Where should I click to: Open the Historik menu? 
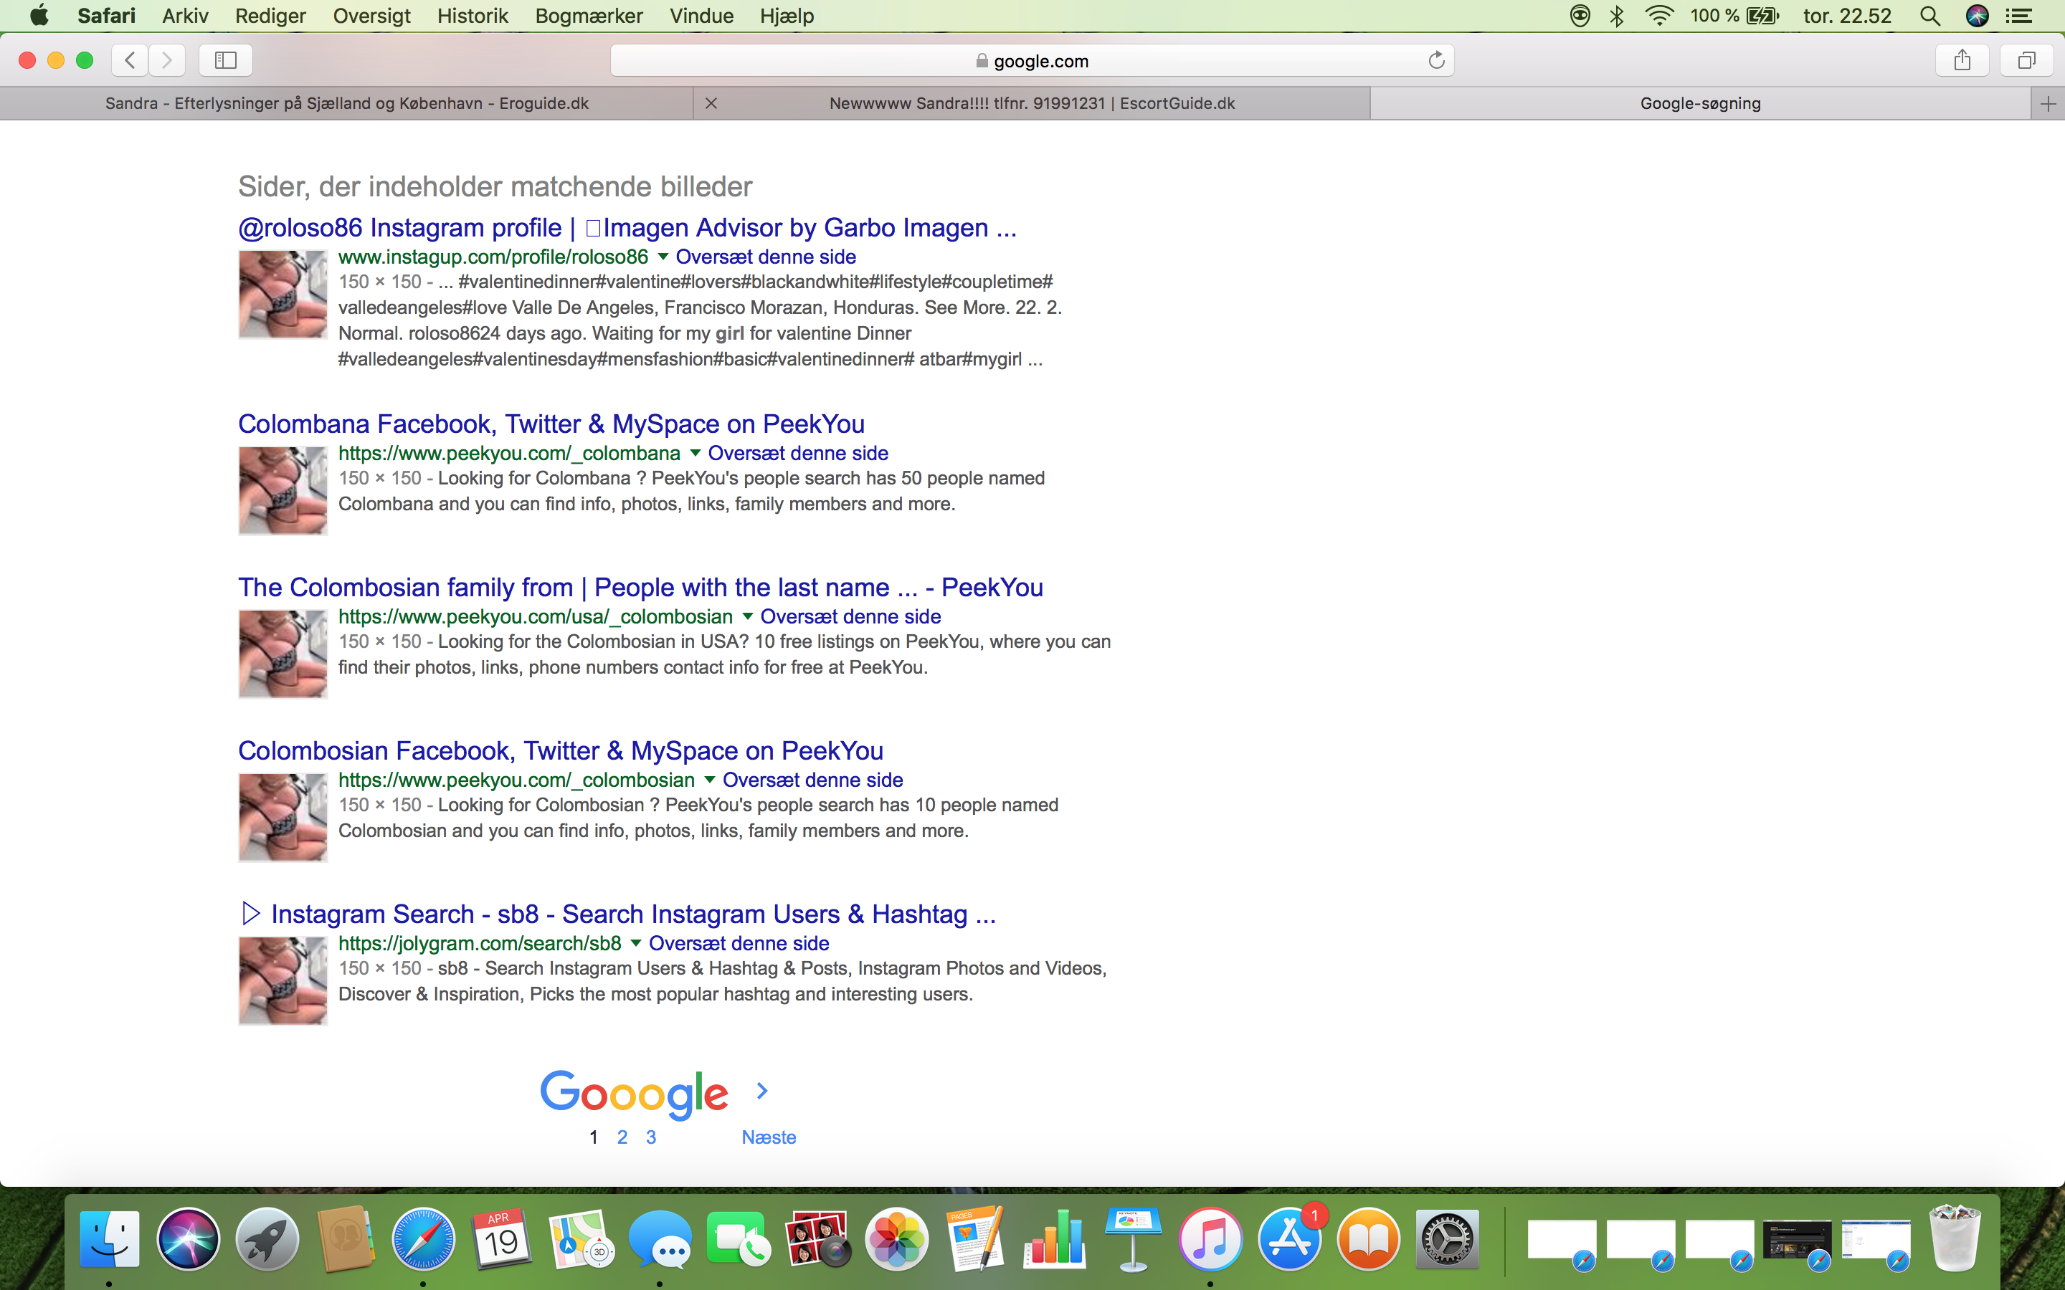pos(473,16)
